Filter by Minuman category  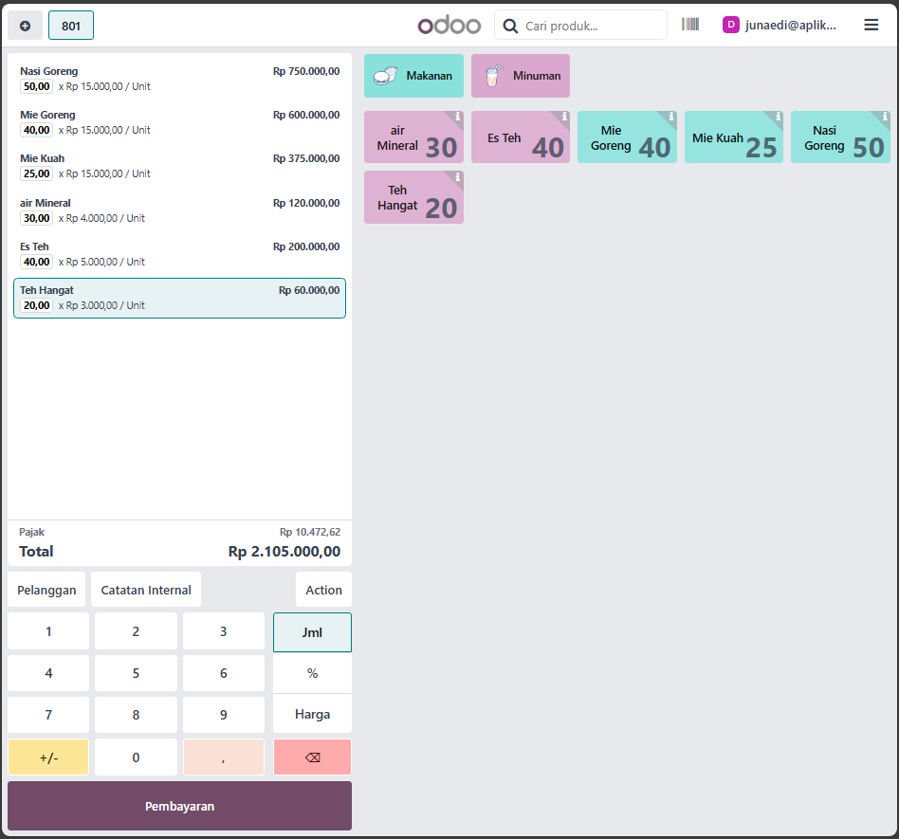coord(520,76)
